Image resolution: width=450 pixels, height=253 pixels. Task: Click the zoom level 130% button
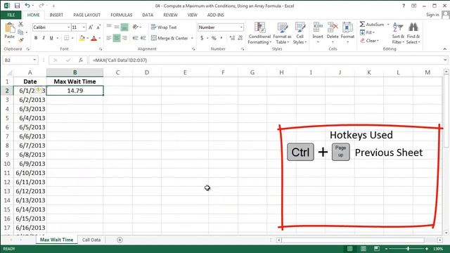(x=438, y=249)
